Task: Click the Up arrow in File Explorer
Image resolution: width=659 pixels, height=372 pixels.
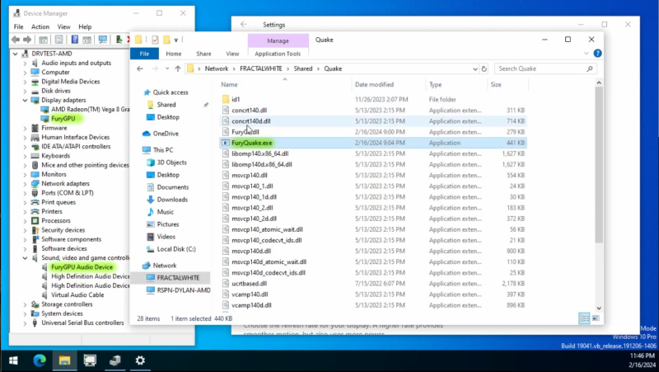Action: coord(177,68)
